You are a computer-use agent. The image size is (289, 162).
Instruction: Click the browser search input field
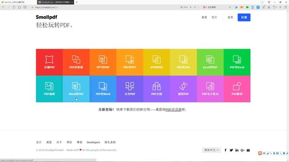click(x=218, y=7)
